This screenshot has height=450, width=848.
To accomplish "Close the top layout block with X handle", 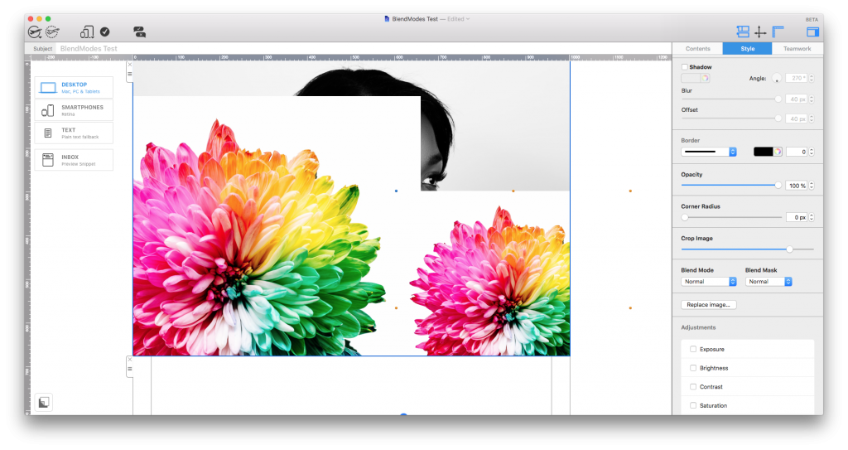I will coord(130,65).
